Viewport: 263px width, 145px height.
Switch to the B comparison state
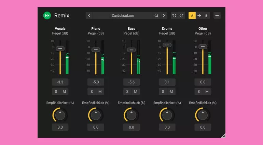click(x=206, y=15)
